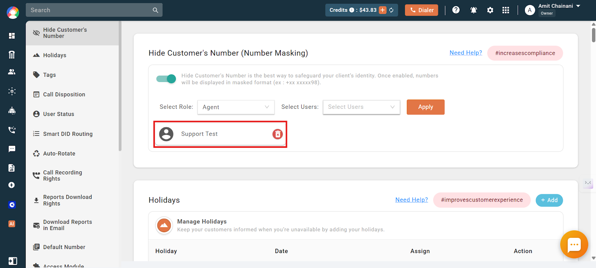The height and width of the screenshot is (268, 596).
Task: Refresh credits with the reload icon
Action: [x=391, y=10]
